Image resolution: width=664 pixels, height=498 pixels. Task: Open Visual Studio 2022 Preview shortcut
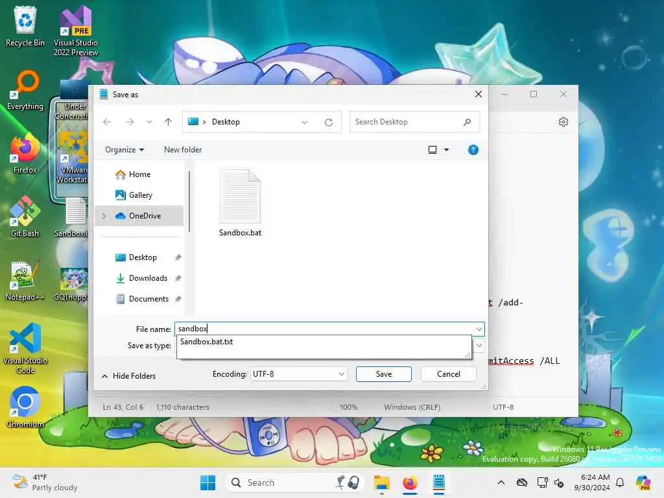76,30
